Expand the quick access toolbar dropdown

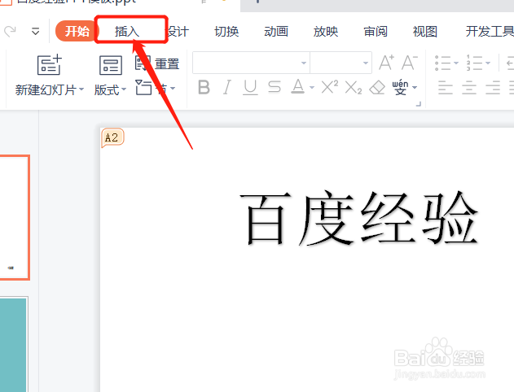click(35, 32)
